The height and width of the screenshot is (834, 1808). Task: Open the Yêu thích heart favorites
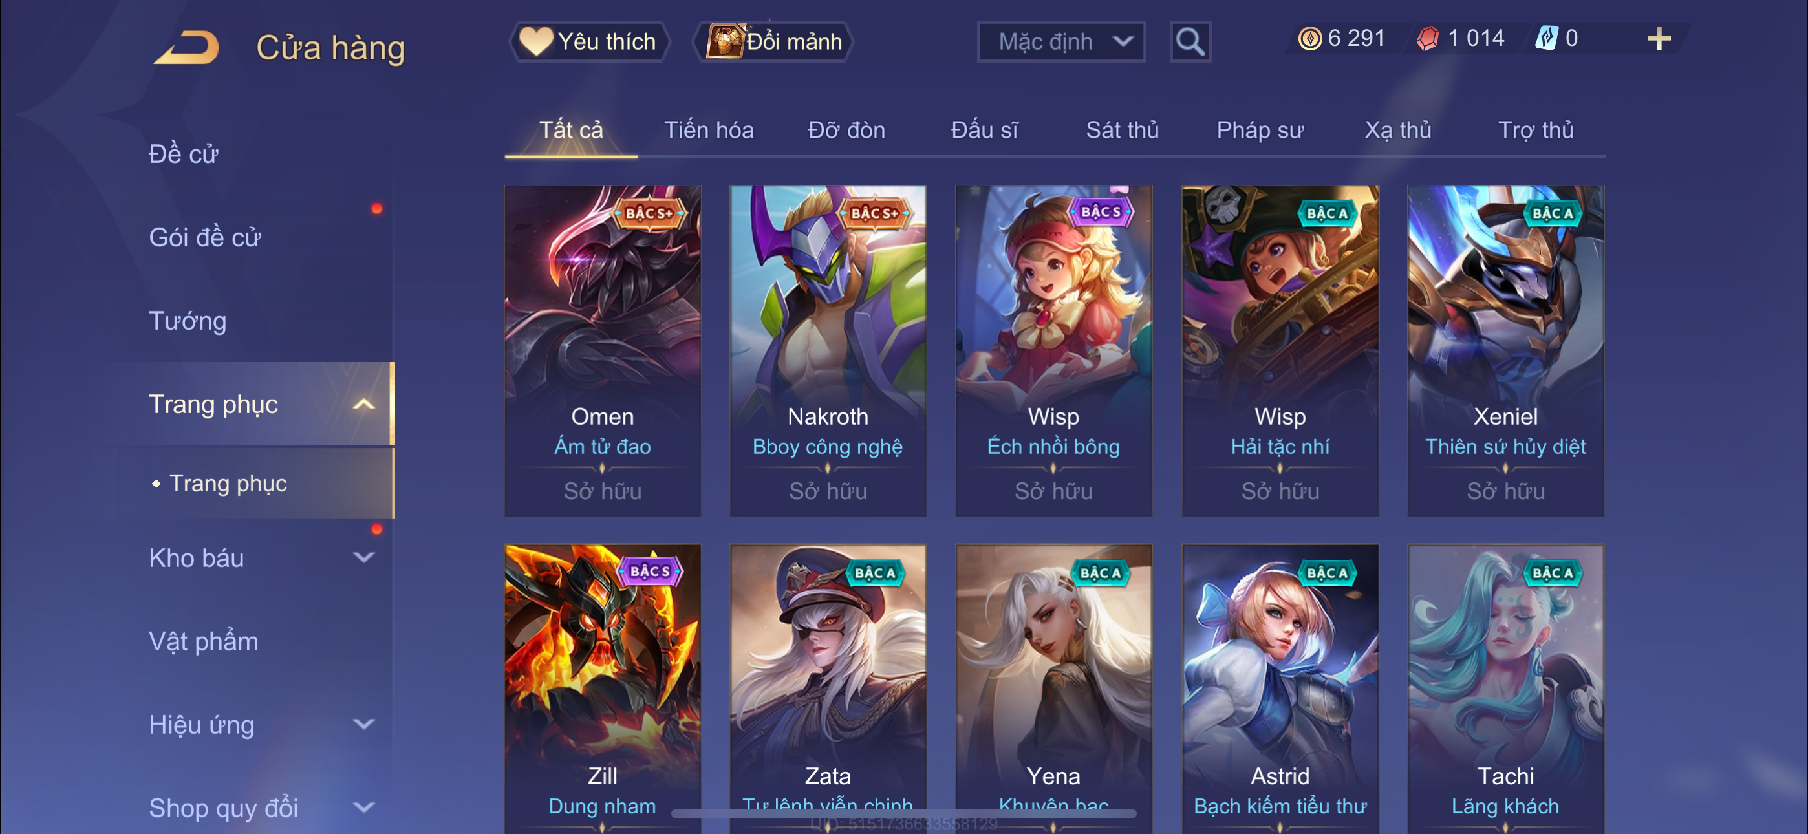589,42
